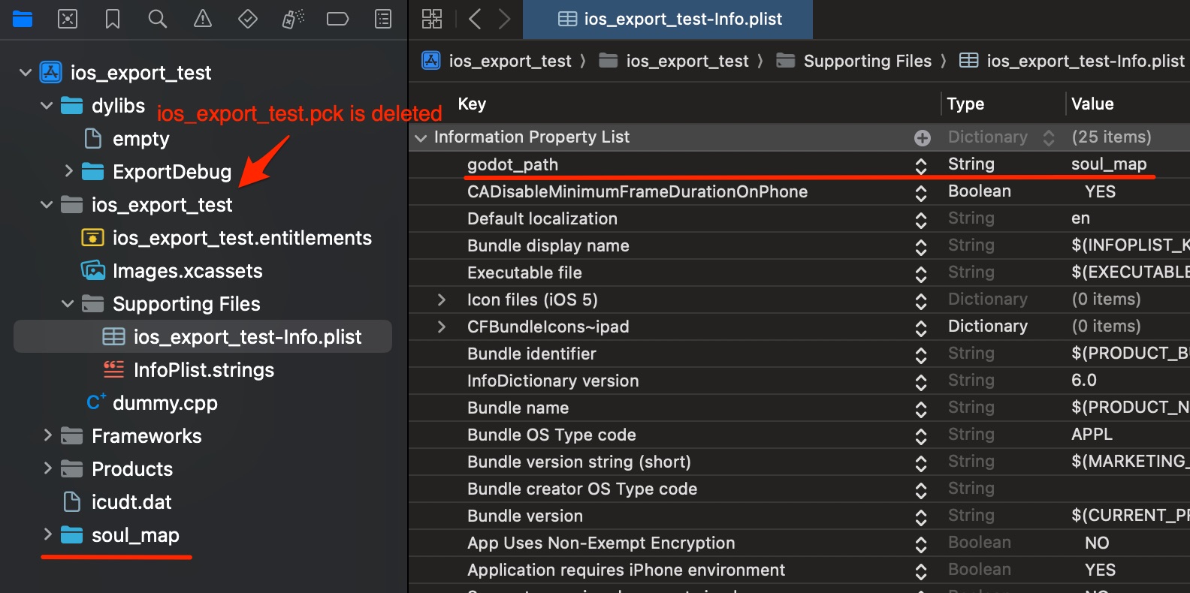Go back with the left chevron
1190x593 pixels.
(x=475, y=19)
